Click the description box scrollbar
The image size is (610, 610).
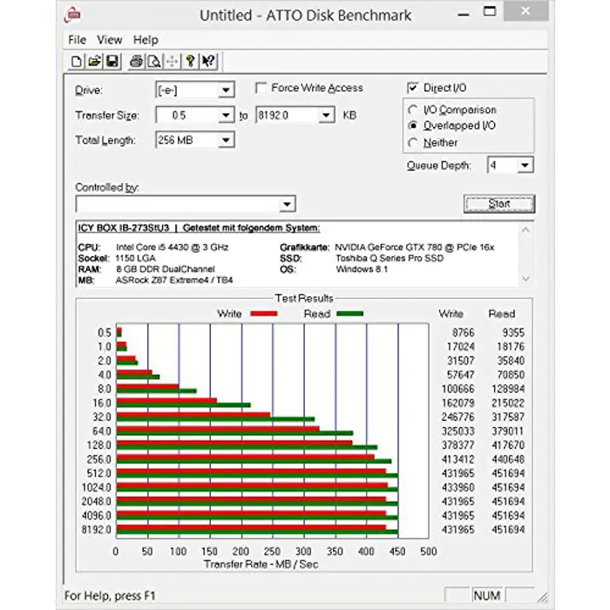pyautogui.click(x=525, y=253)
